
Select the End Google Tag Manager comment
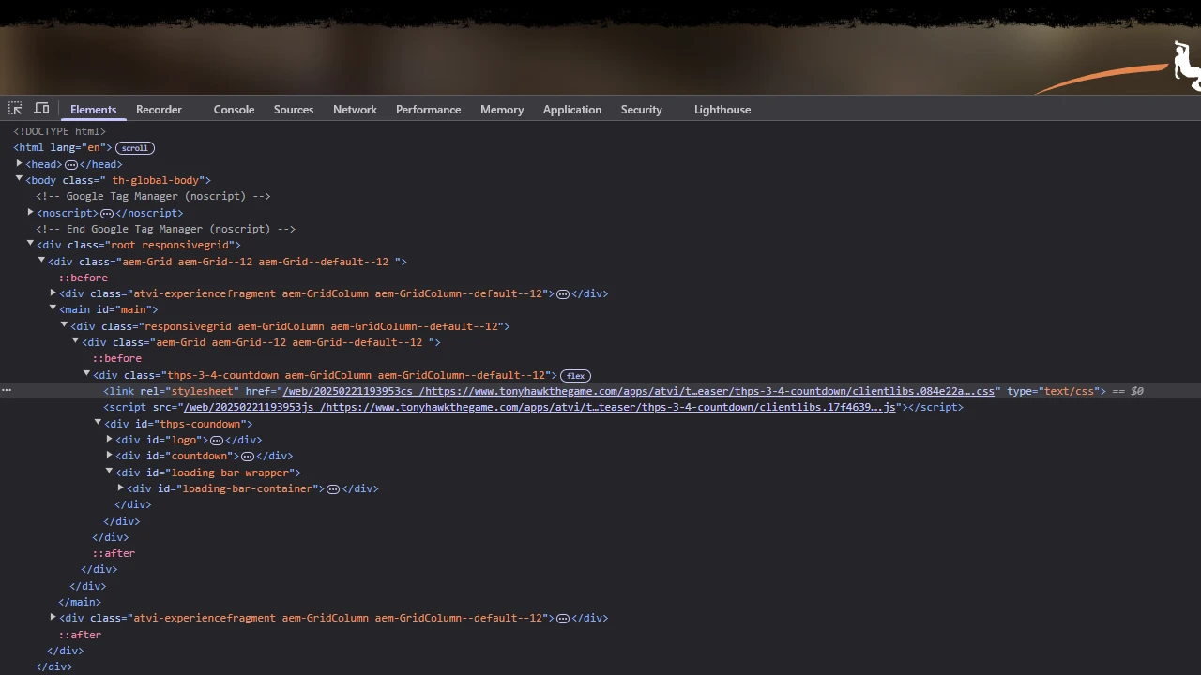[x=165, y=229]
